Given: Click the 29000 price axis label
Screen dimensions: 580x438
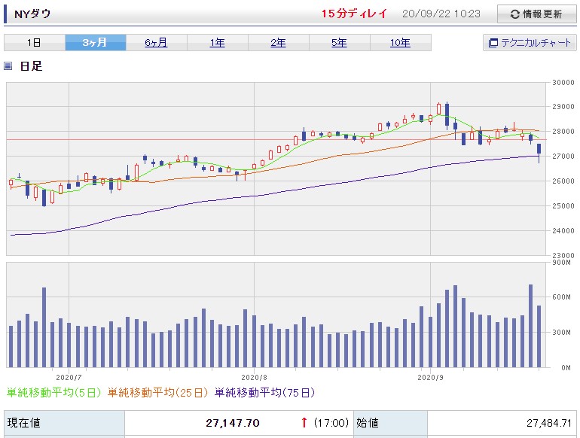Looking at the screenshot, I should 563,106.
